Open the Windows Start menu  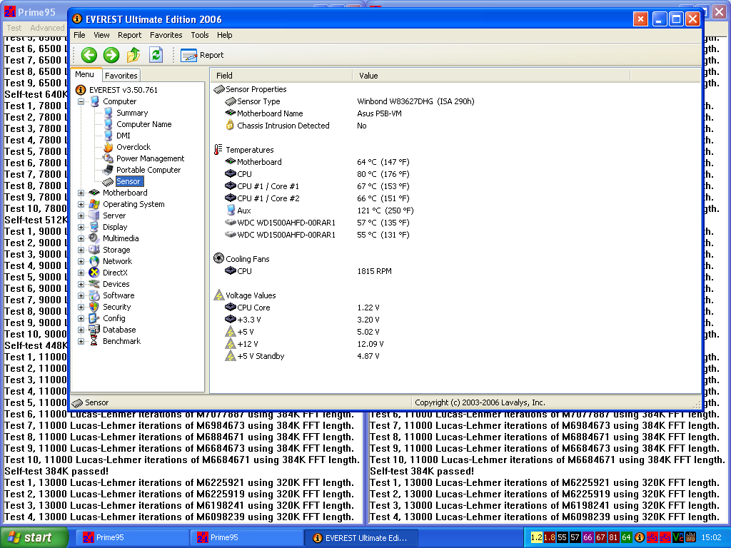[34, 538]
